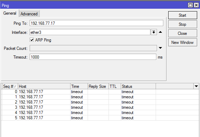
Task: Select the General tab
Action: click(x=10, y=13)
